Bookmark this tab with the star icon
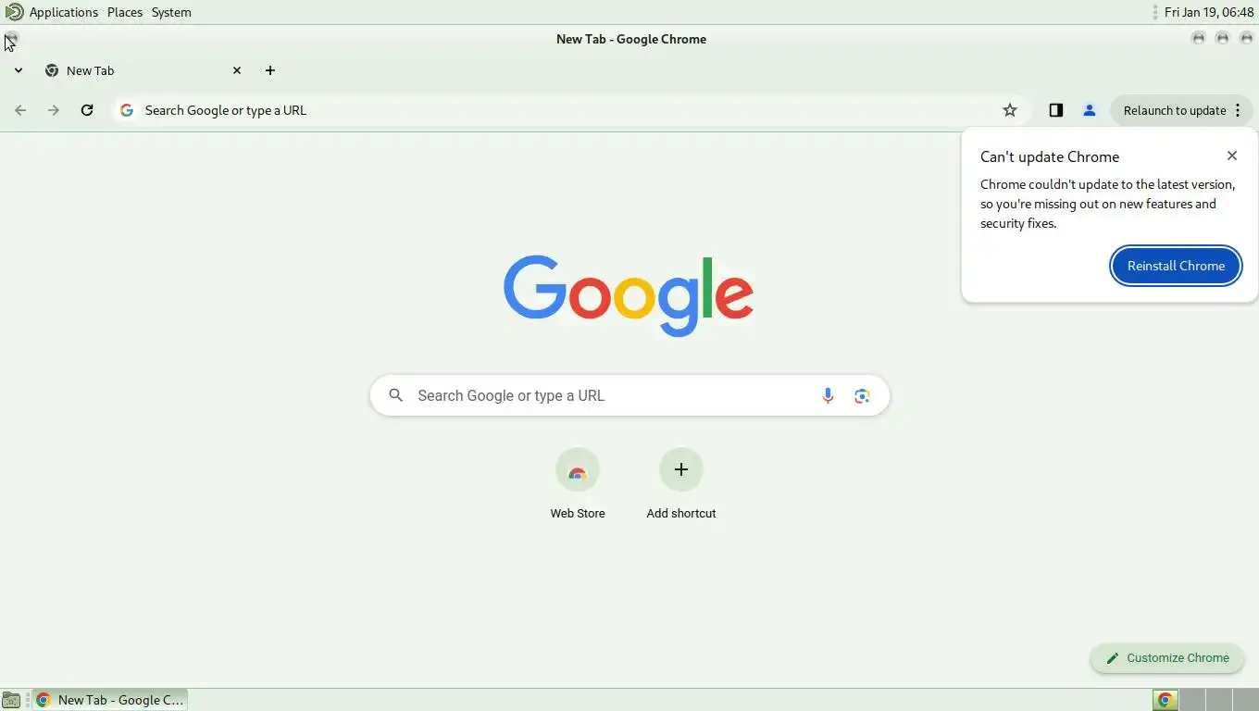1259x711 pixels. click(x=1010, y=110)
